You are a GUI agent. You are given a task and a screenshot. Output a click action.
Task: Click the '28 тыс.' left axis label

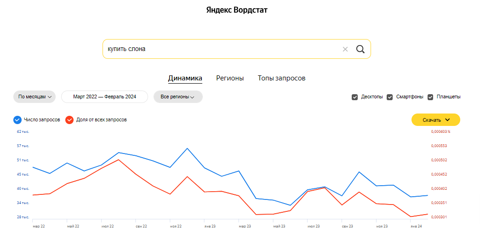(23, 217)
